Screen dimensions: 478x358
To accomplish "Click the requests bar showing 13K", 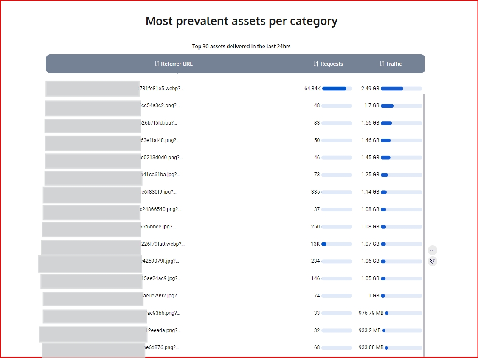I will 337,244.
